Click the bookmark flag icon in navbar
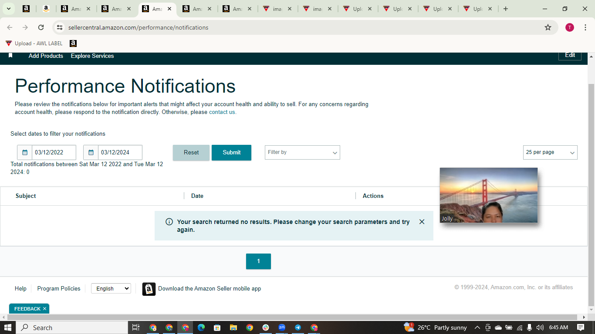The image size is (595, 334). pos(10,56)
